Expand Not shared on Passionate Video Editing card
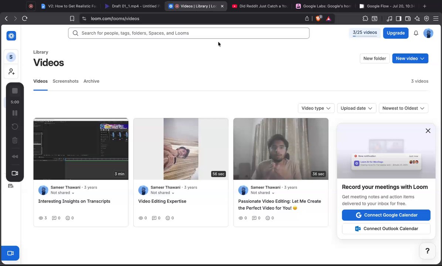The width and height of the screenshot is (442, 266). pos(262,193)
